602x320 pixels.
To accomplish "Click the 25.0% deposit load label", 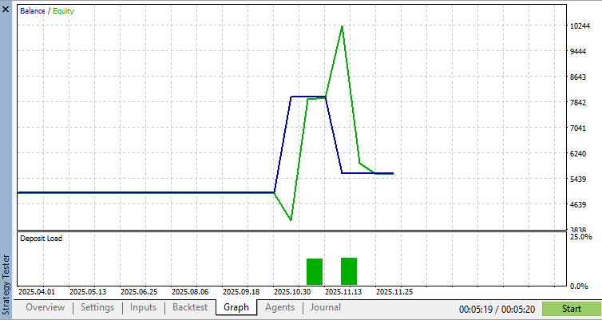I will 581,237.
